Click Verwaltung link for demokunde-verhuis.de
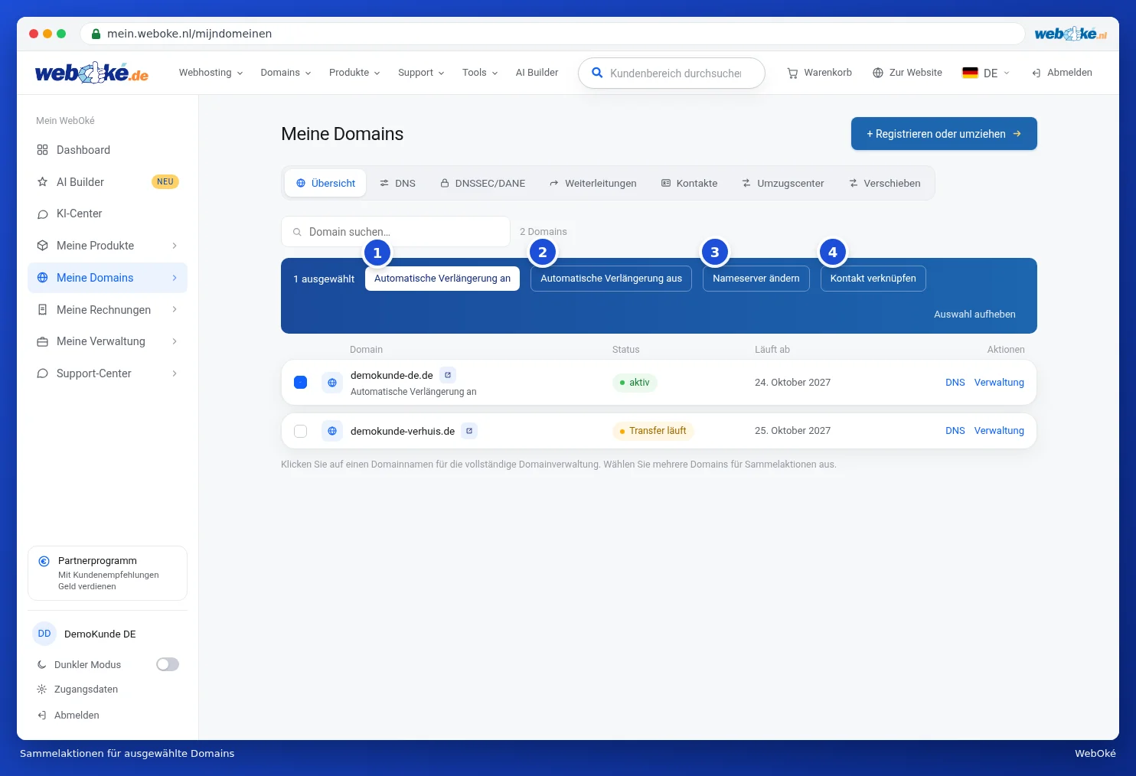The height and width of the screenshot is (776, 1136). 999,431
